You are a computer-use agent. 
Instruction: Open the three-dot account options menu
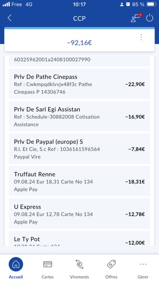(141, 37)
